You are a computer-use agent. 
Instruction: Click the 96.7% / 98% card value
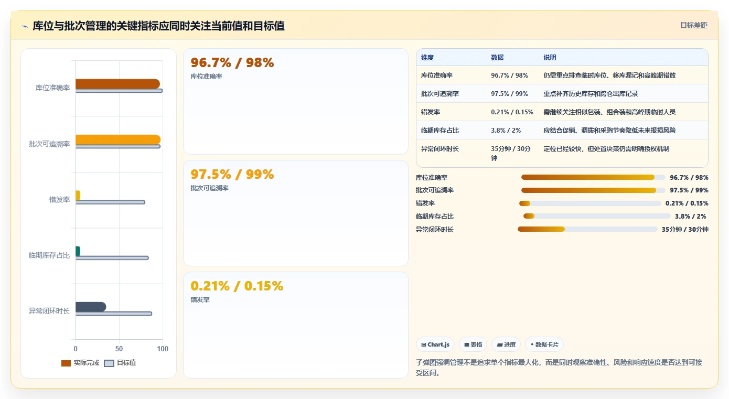click(232, 63)
